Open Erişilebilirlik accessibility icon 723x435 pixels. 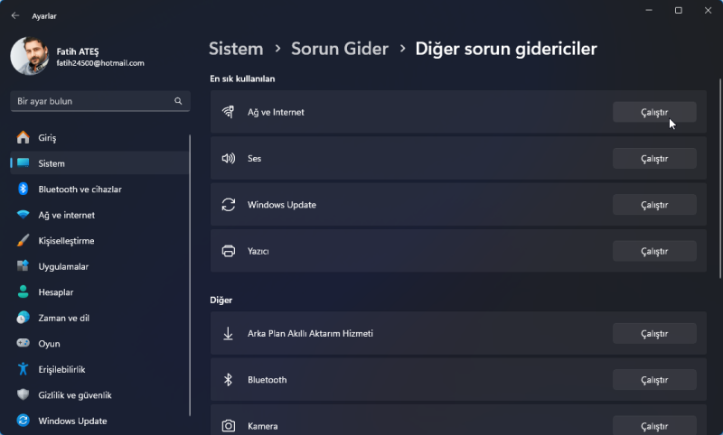[23, 369]
